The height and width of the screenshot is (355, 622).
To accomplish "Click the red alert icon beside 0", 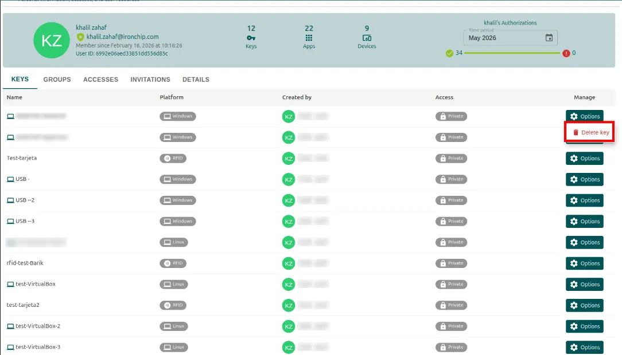I will tap(566, 53).
